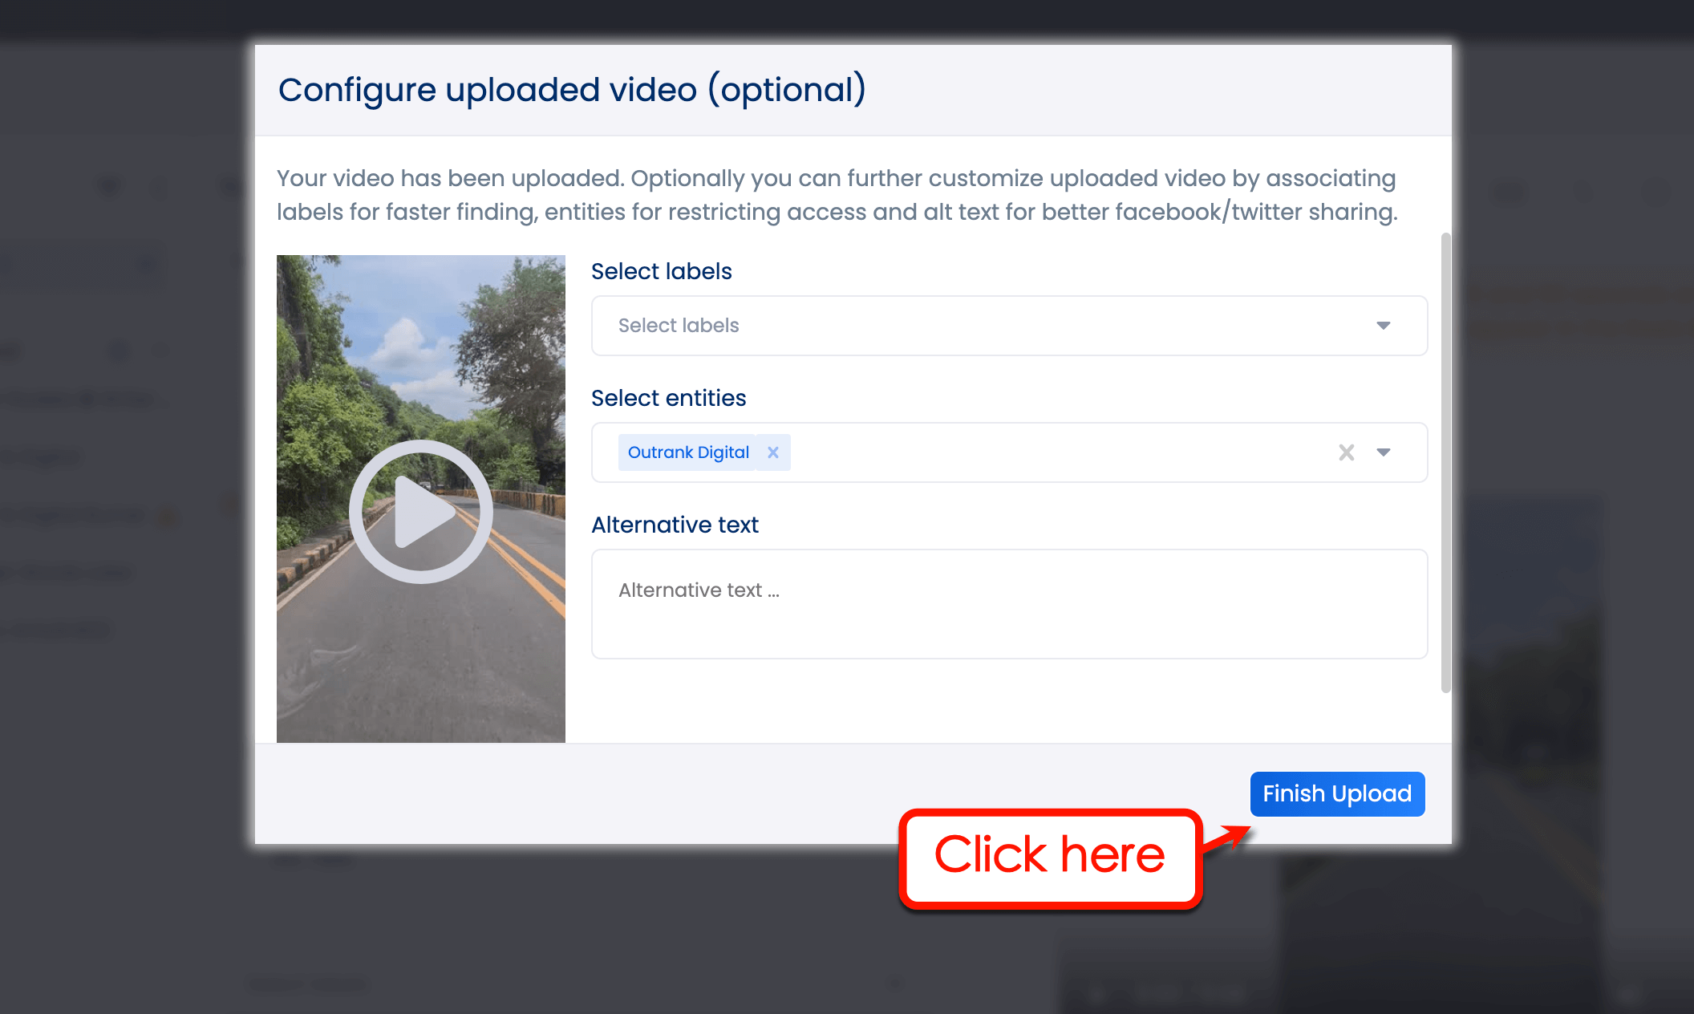
Task: Click the Select labels dropdown caret icon
Action: pos(1383,326)
